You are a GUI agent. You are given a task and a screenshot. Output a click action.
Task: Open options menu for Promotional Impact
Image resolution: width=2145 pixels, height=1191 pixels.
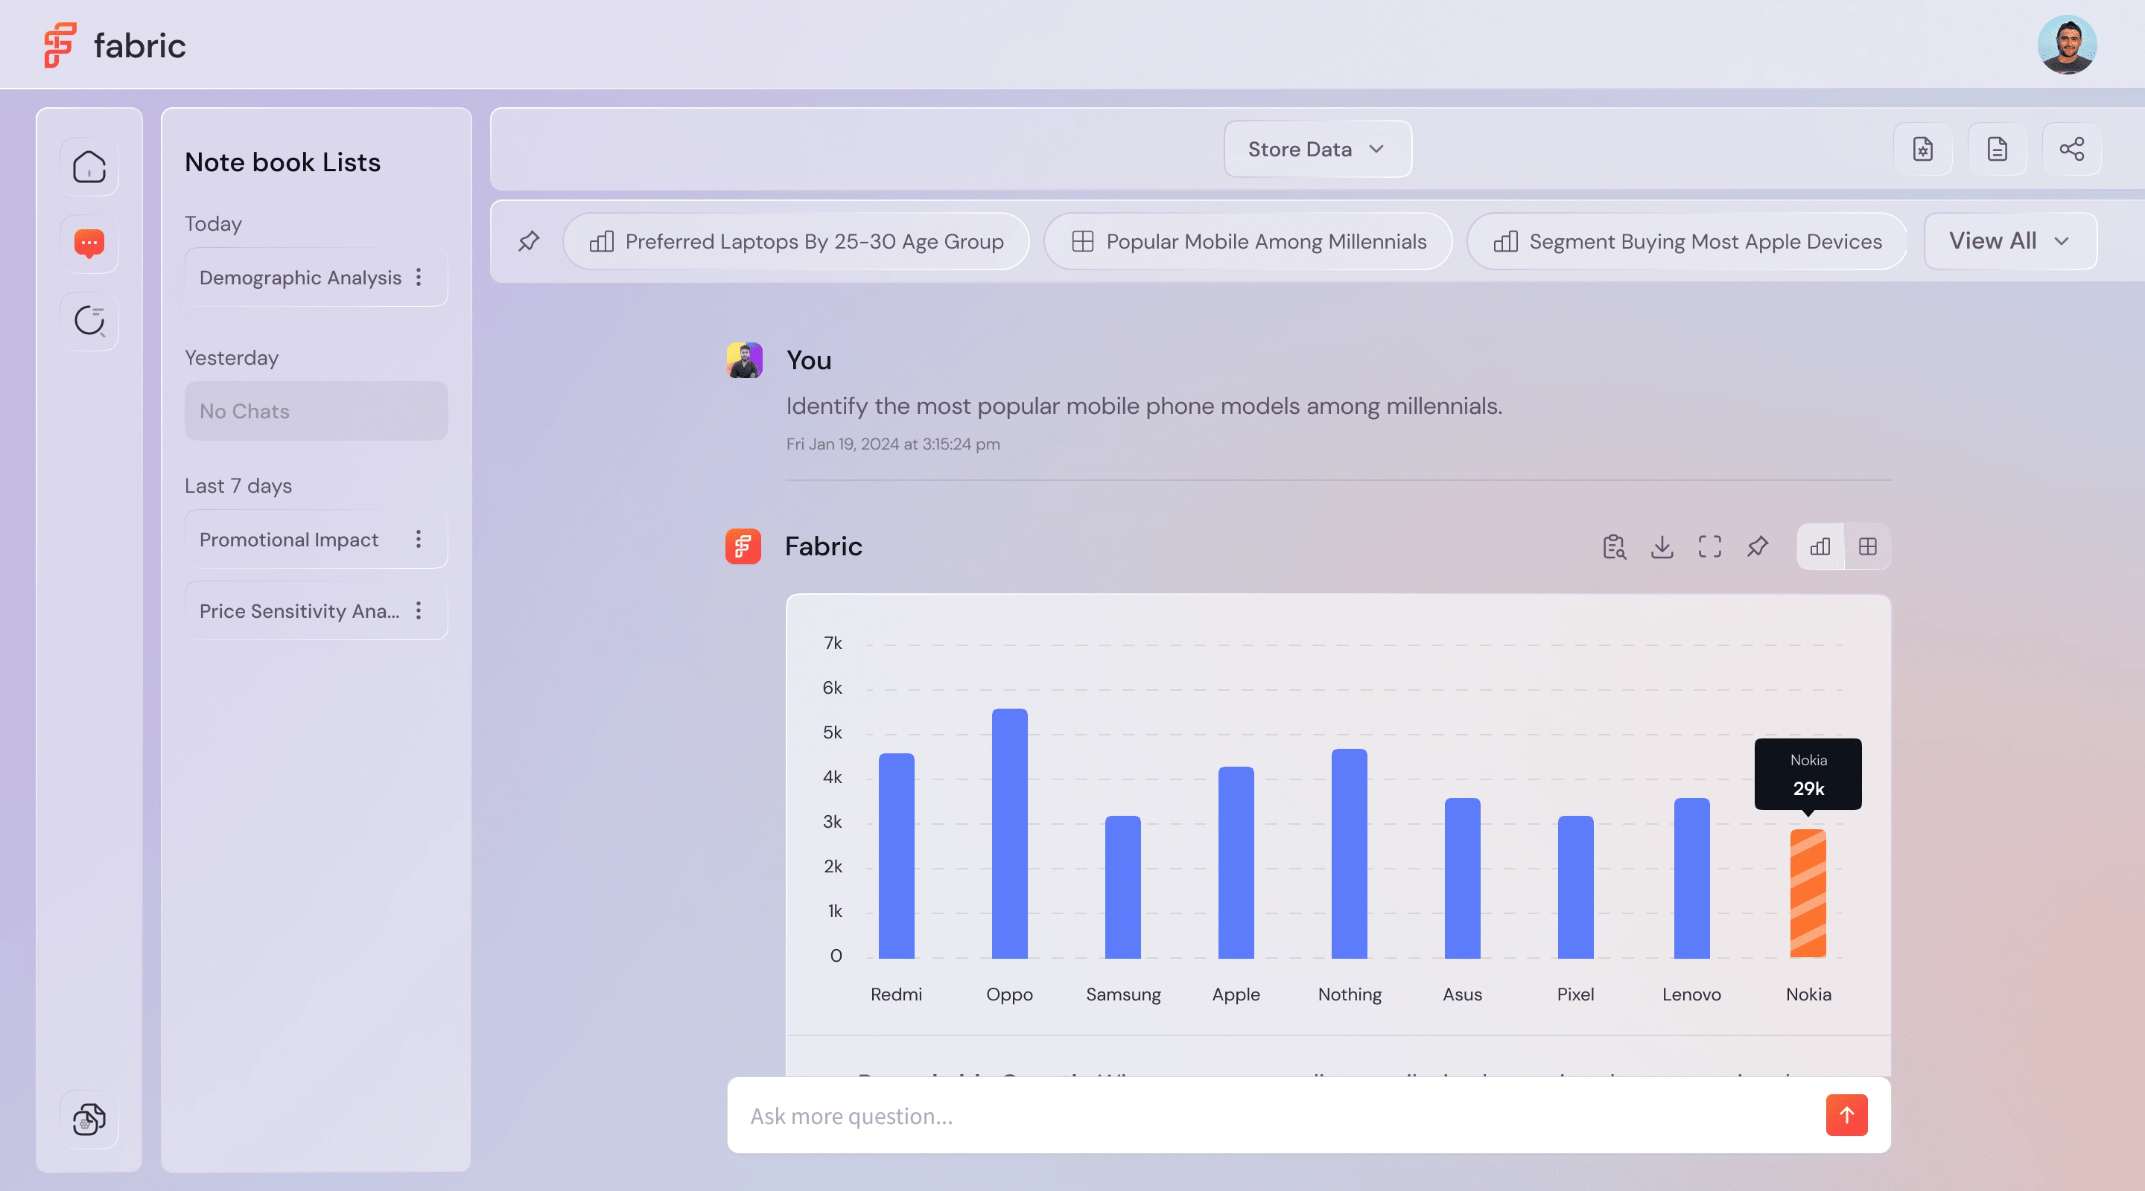tap(419, 540)
